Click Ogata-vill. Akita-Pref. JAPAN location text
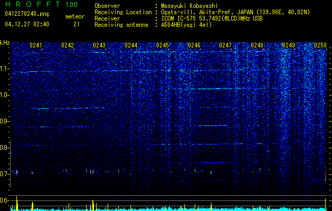 235,12
